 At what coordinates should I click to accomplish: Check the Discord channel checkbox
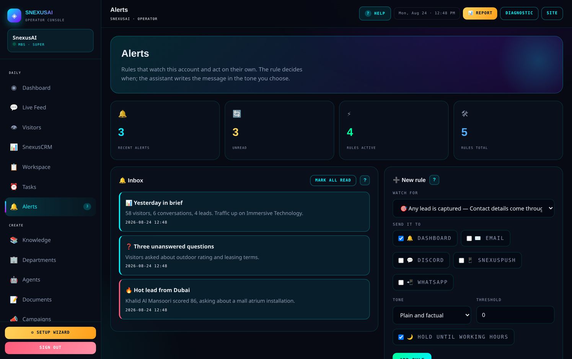401,260
